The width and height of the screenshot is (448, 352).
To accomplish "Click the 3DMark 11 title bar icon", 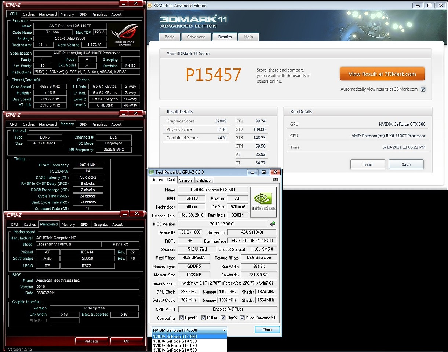I will 150,5.
